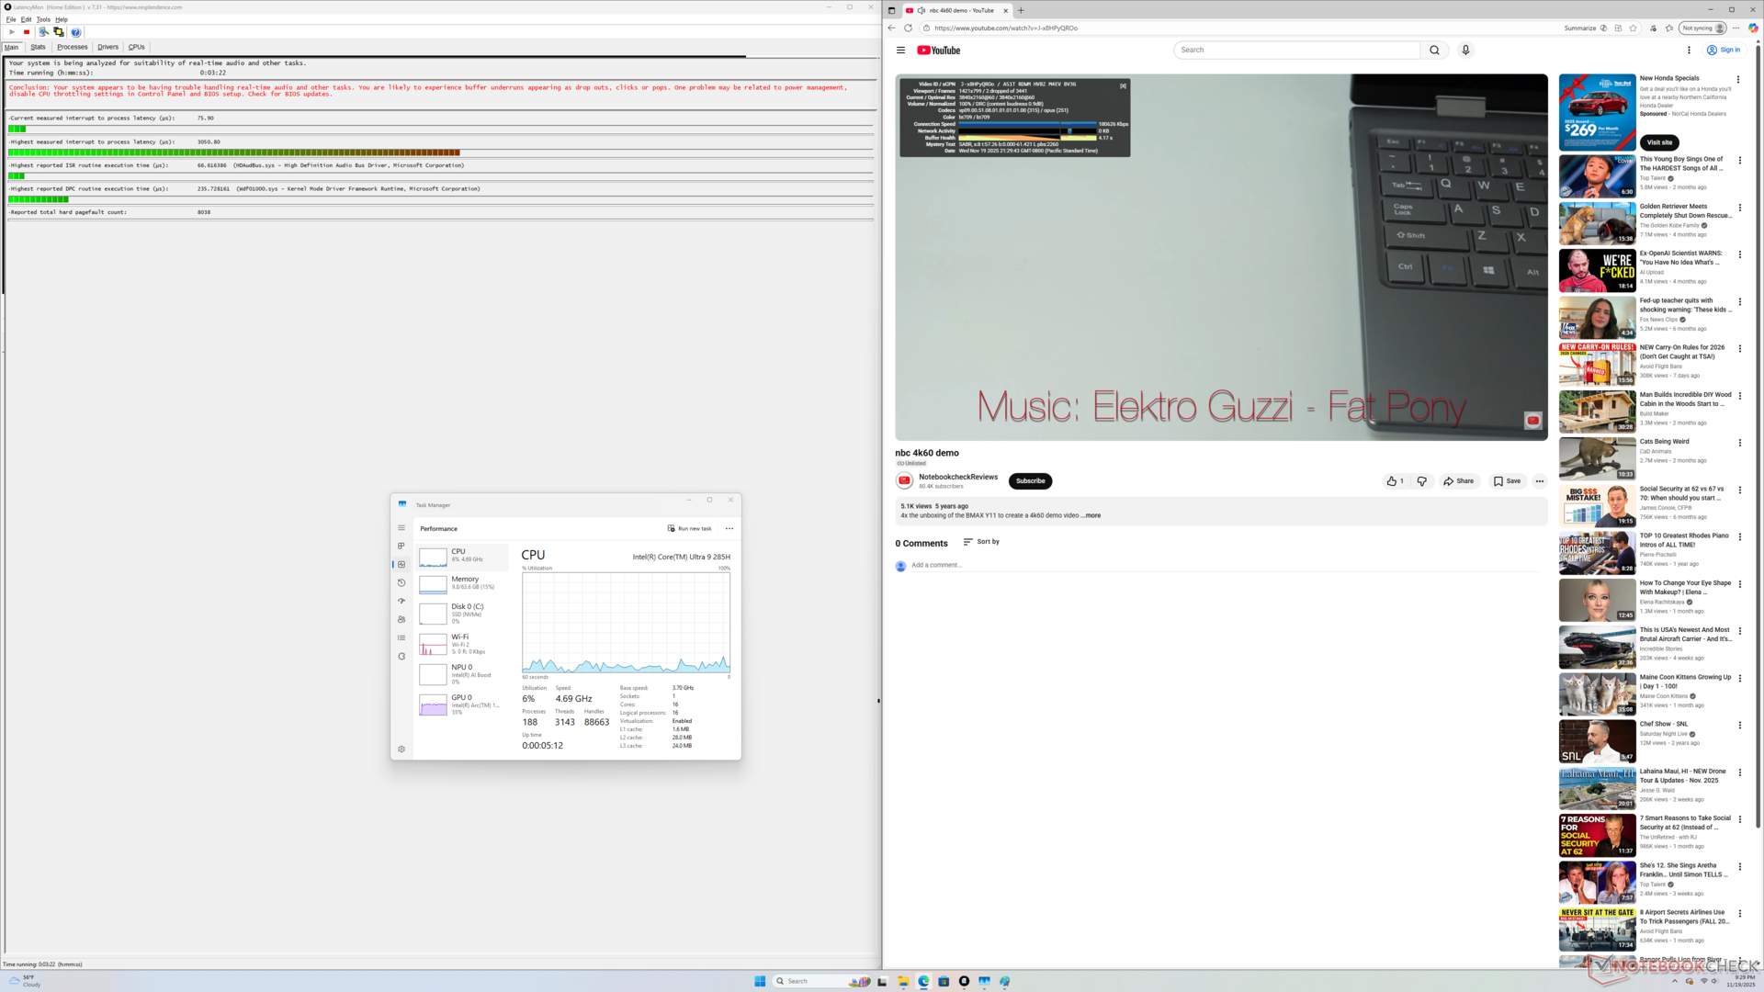Click the blue help icon in LatencyMon toolbar
The image size is (1764, 992).
[x=76, y=32]
